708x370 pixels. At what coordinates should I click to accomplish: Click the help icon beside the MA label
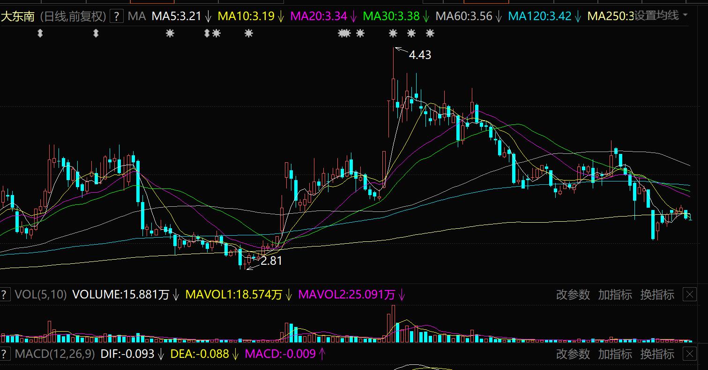click(x=117, y=16)
